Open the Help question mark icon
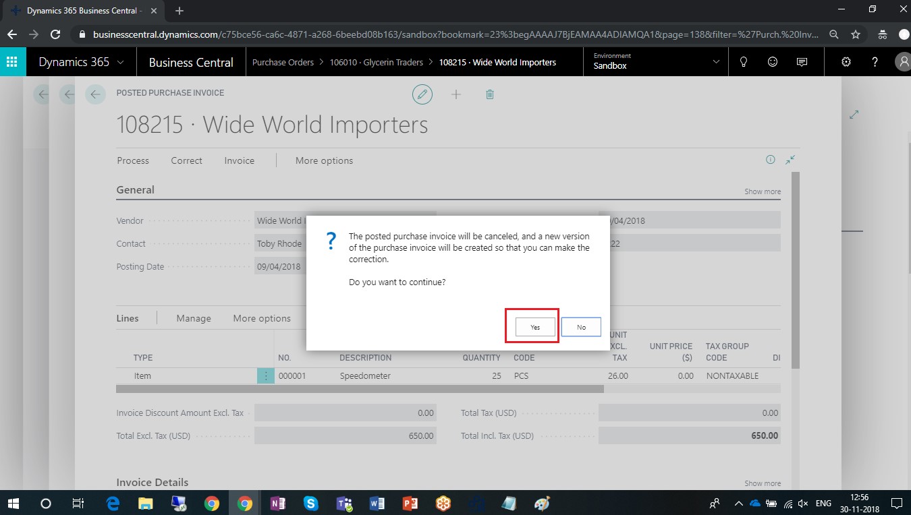This screenshot has width=911, height=515. click(875, 62)
